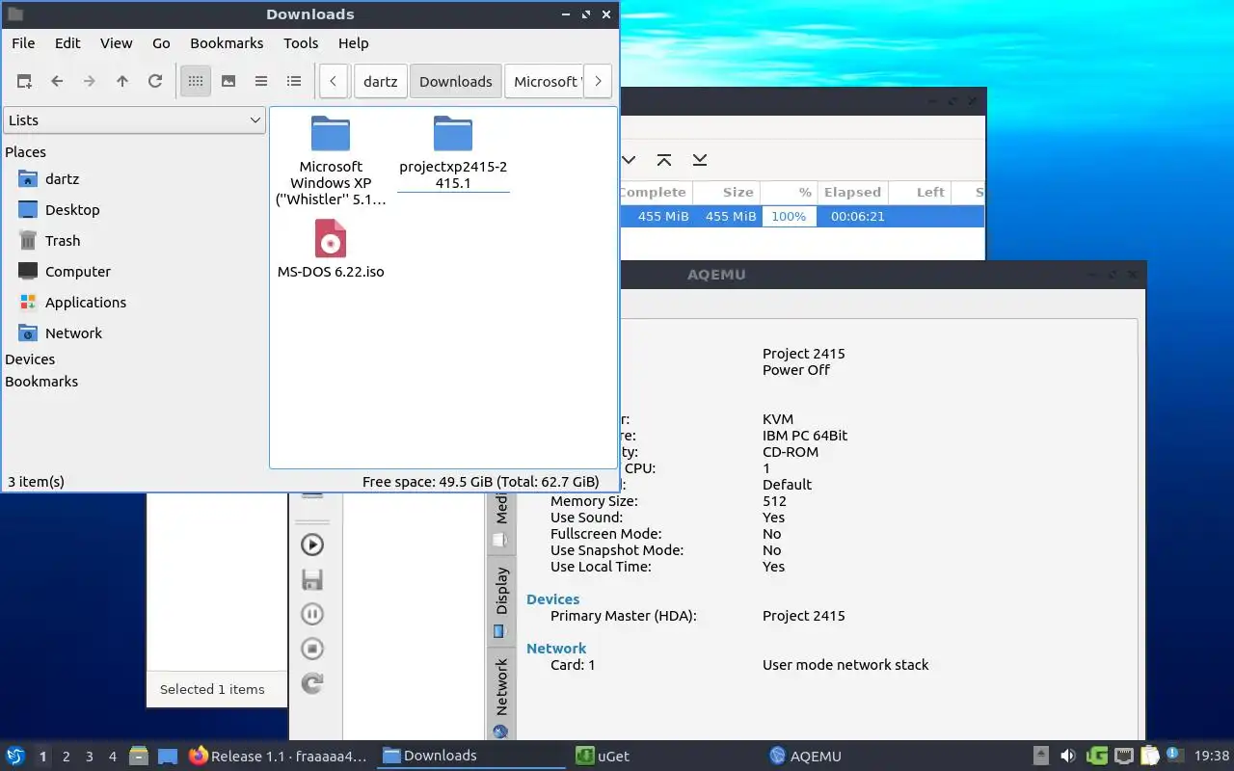Click the dartz path button
The image size is (1234, 771).
[x=381, y=82]
